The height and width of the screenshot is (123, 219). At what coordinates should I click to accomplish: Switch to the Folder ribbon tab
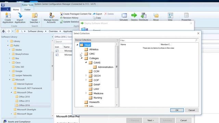[x=27, y=10]
